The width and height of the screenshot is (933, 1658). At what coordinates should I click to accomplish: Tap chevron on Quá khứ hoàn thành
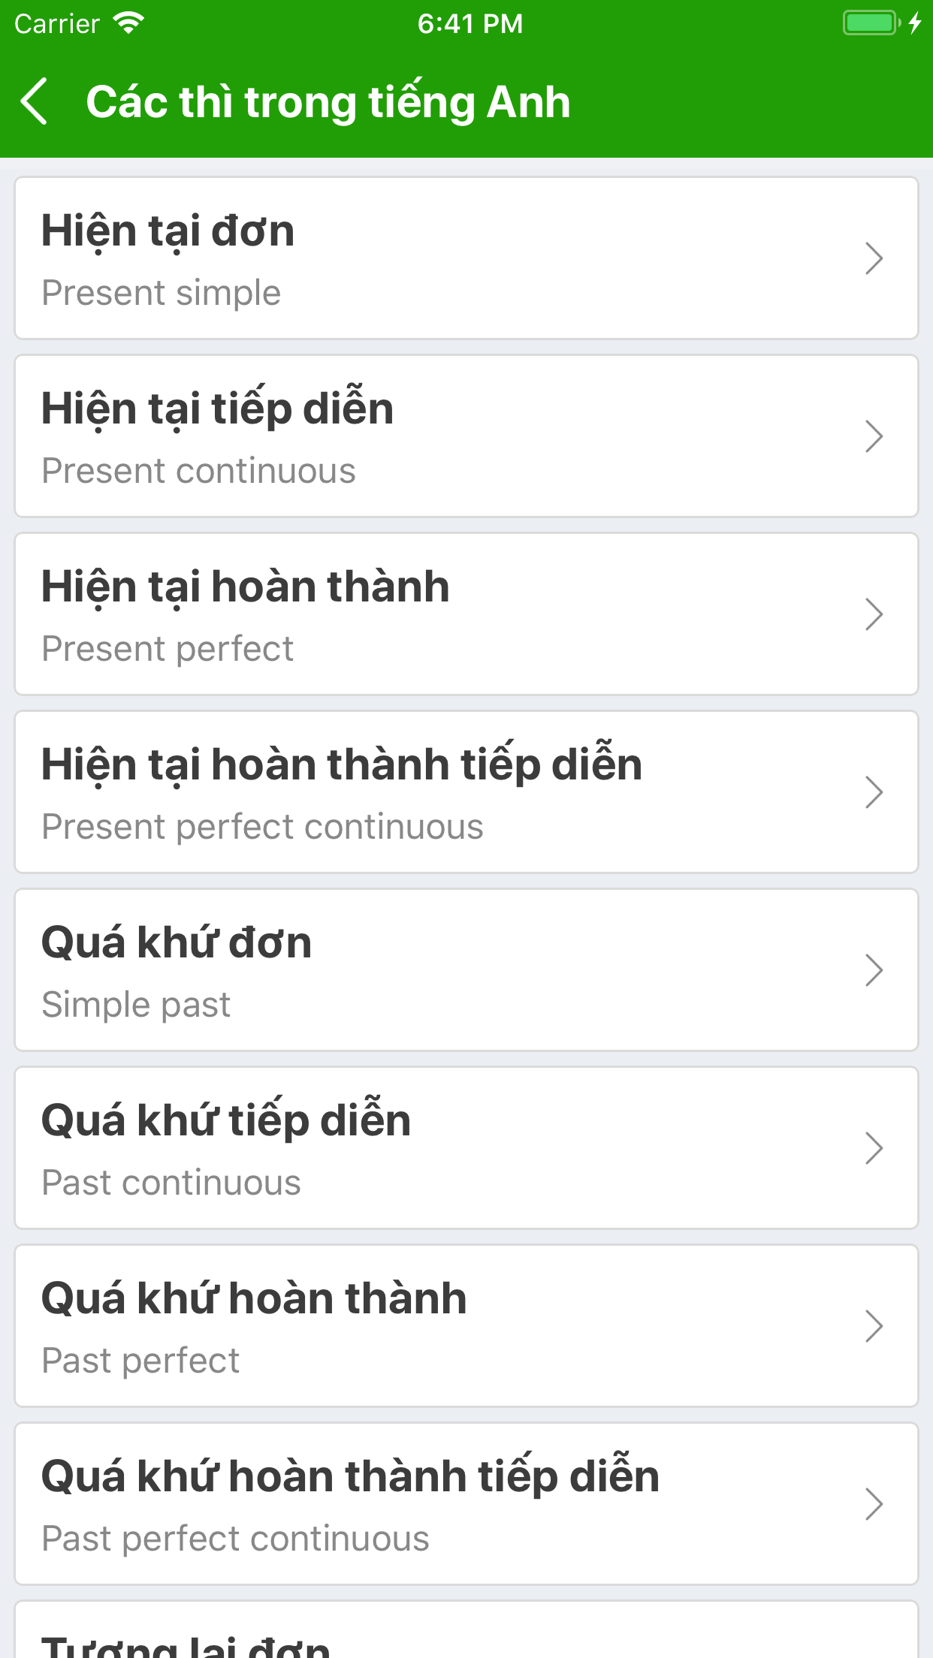tap(873, 1326)
